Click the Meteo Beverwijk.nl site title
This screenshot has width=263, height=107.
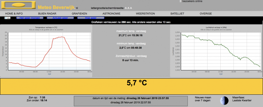58,7
